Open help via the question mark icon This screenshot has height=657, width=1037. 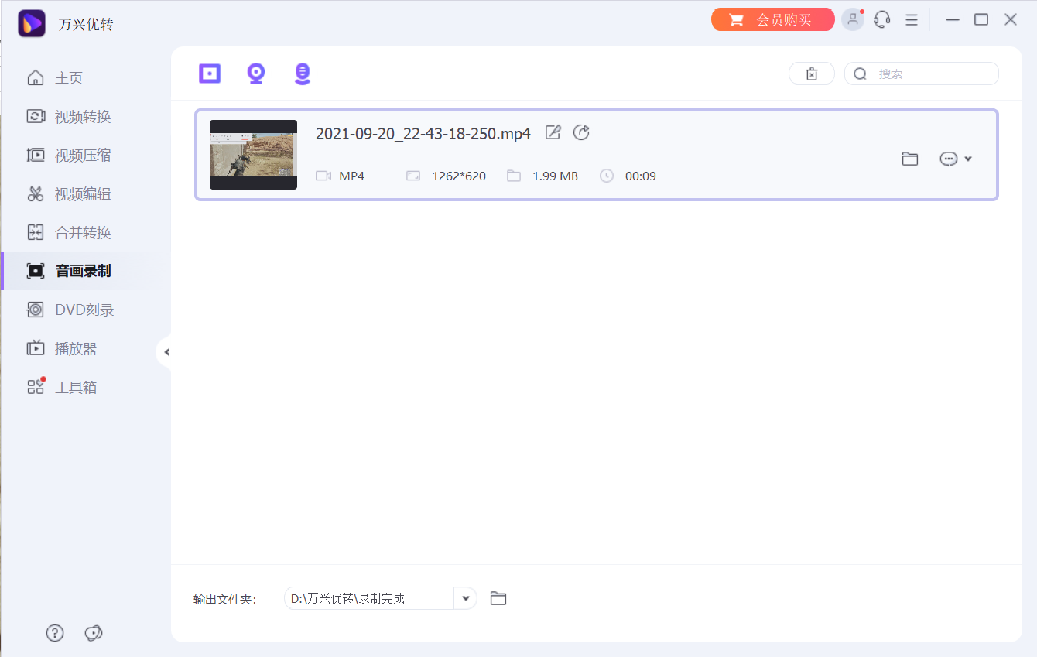tap(54, 632)
